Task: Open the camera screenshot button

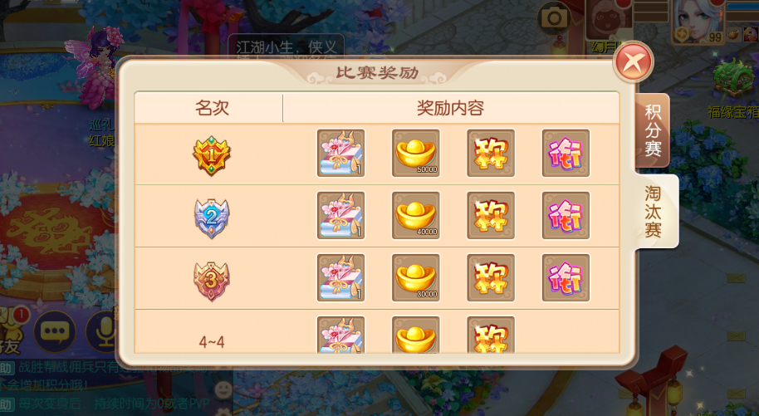Action: 554,18
